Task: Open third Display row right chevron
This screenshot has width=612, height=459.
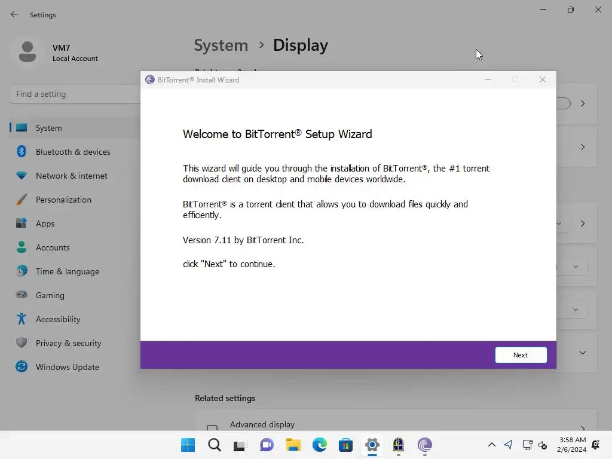Action: tap(583, 224)
